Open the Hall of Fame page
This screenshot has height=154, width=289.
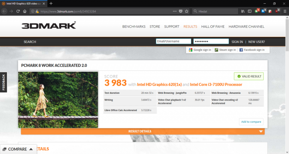pyautogui.click(x=213, y=27)
